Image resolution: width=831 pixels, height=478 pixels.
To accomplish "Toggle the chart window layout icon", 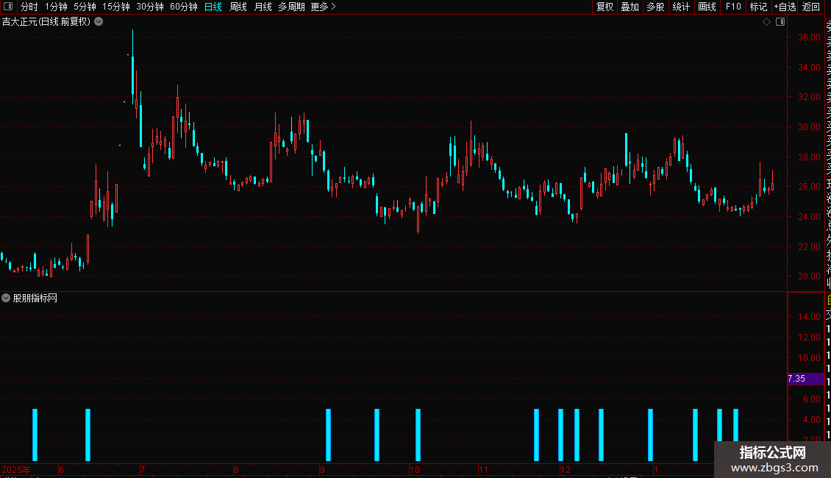I will click(780, 22).
